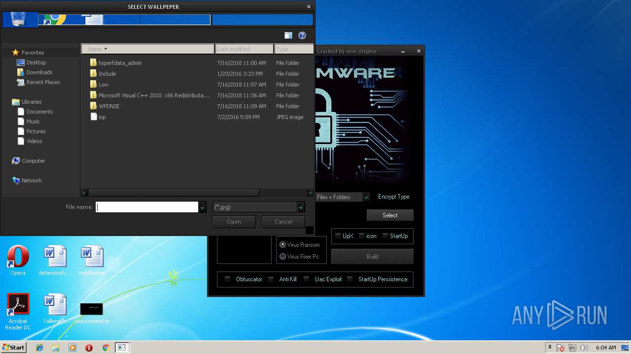Click the left scroll arrow in file list
Image resolution: width=631 pixels, height=354 pixels.
pos(84,193)
